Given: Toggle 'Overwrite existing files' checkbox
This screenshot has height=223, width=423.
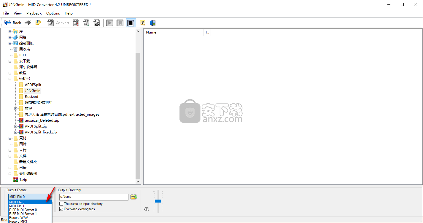Looking at the screenshot, I should pyautogui.click(x=61, y=209).
